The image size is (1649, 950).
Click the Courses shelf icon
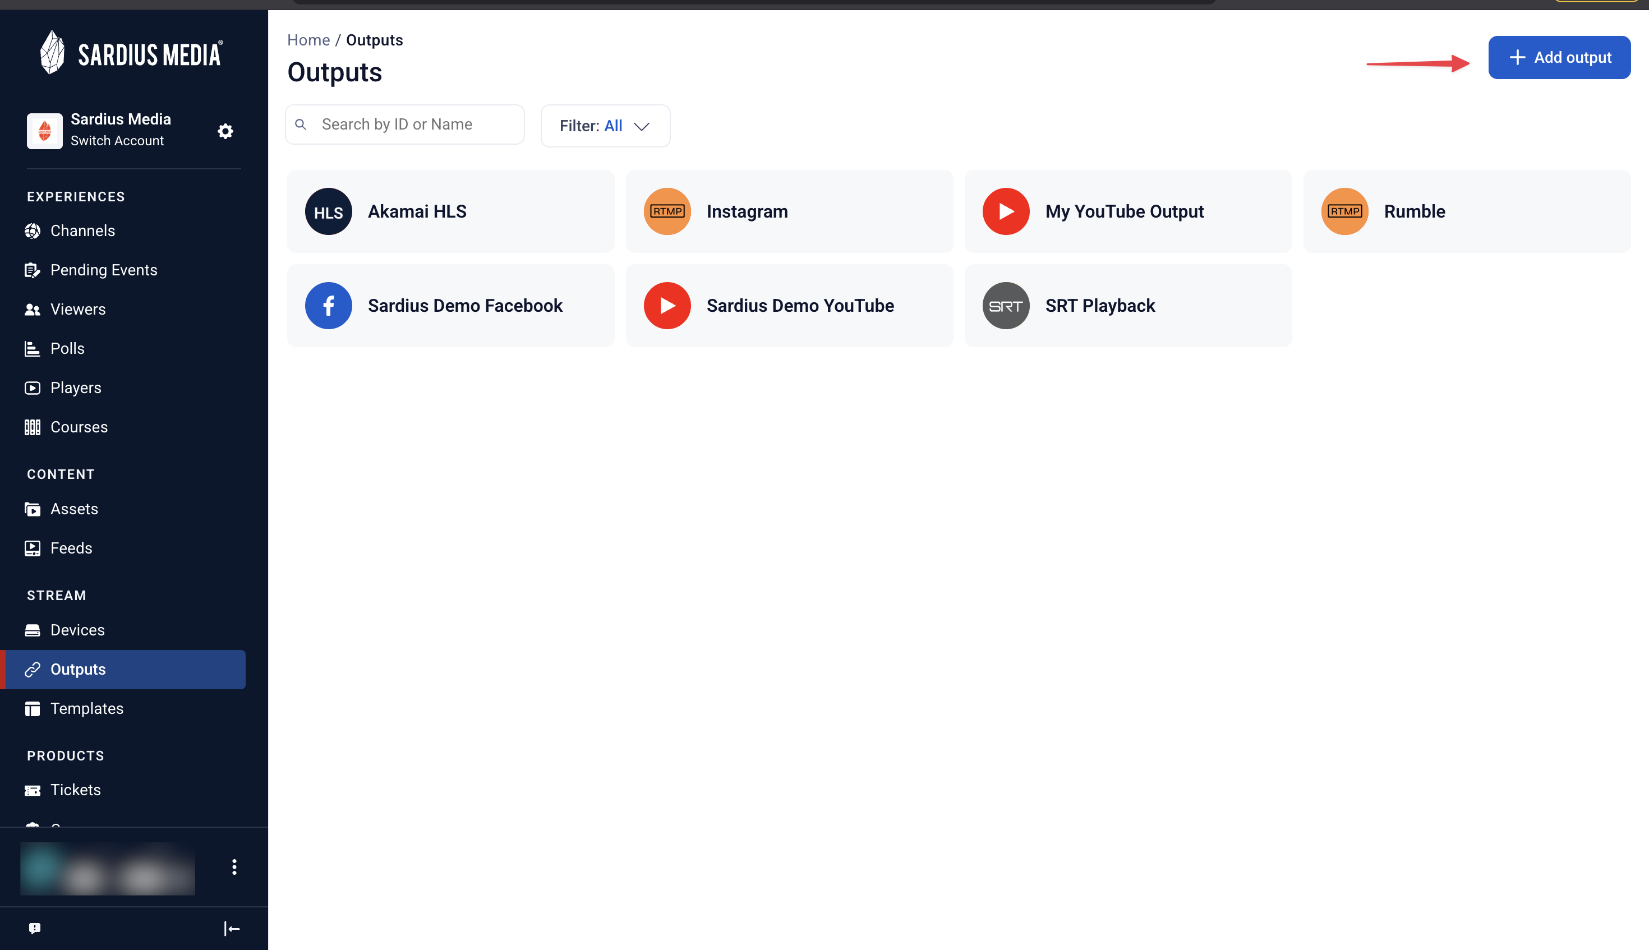pyautogui.click(x=32, y=427)
